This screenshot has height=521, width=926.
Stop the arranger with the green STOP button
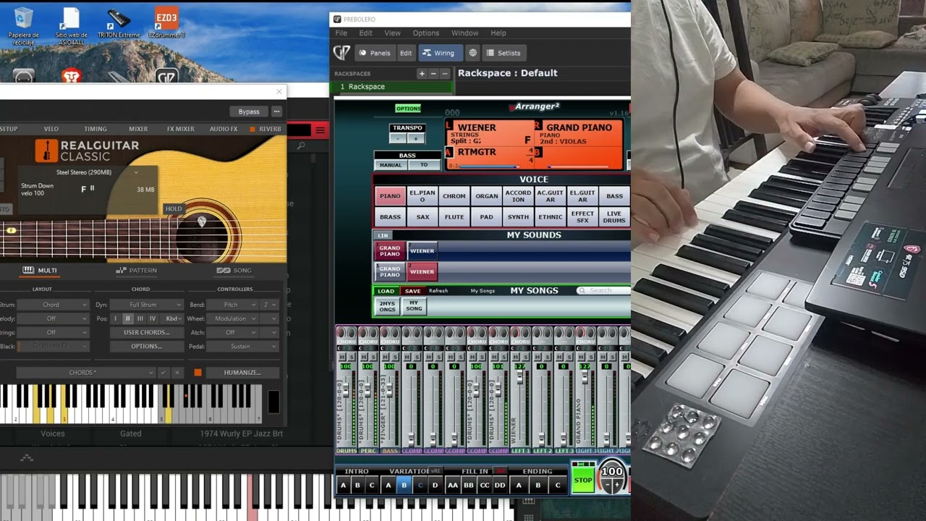pos(583,480)
